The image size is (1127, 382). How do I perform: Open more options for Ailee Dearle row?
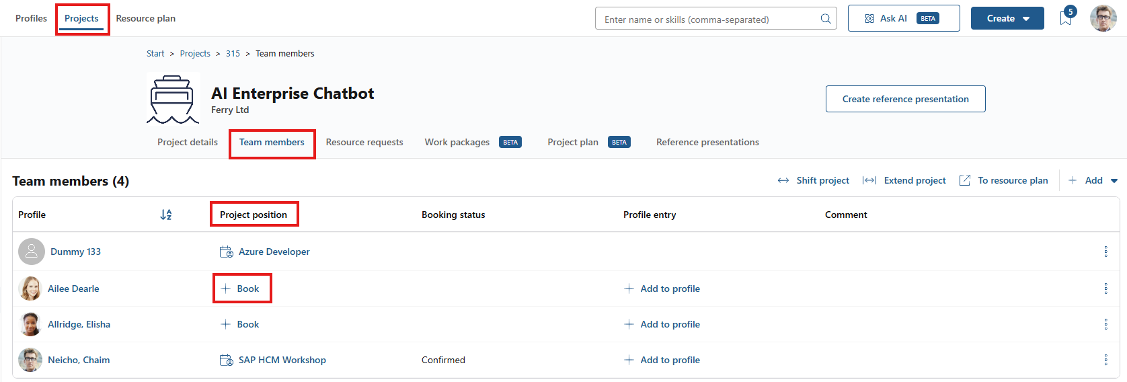(x=1105, y=289)
